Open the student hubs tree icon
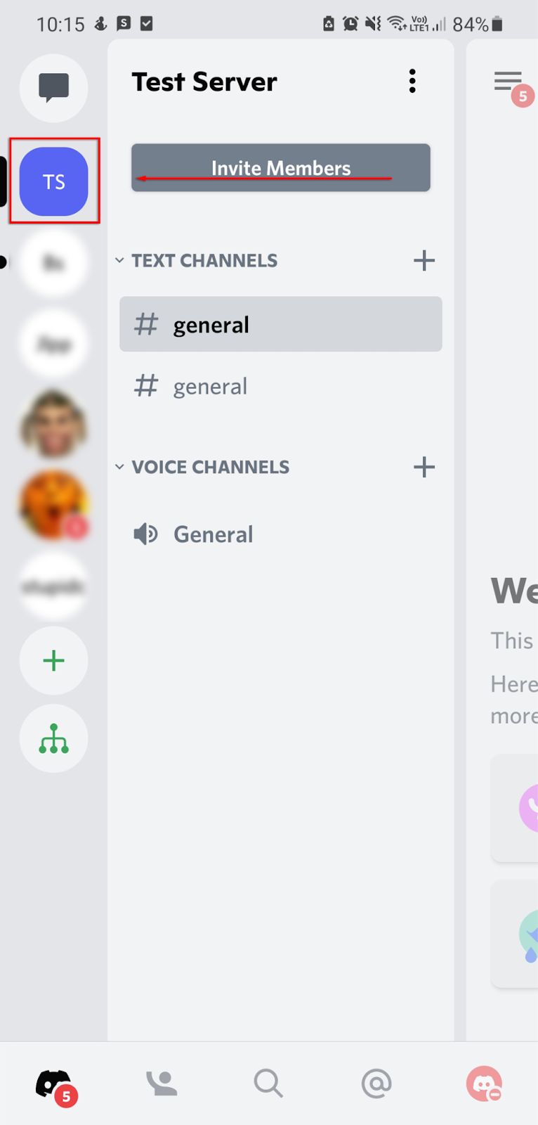The width and height of the screenshot is (538, 1125). tap(54, 739)
